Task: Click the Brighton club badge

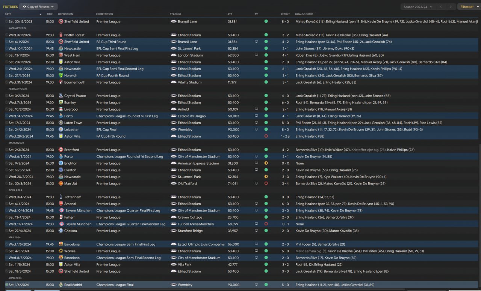Action: (x=61, y=163)
